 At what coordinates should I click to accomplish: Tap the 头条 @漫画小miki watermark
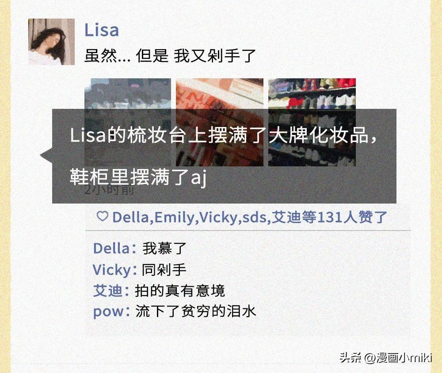(x=385, y=358)
